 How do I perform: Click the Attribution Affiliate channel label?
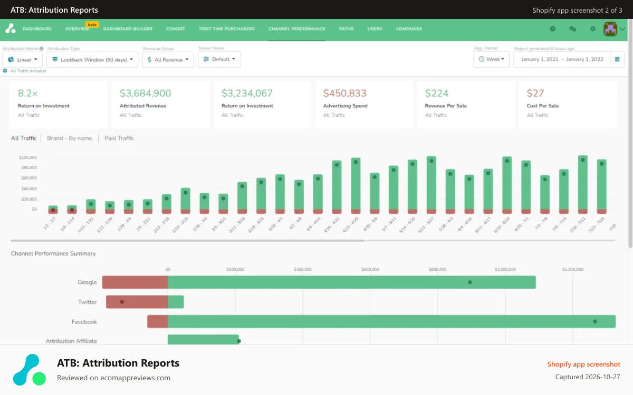point(71,341)
